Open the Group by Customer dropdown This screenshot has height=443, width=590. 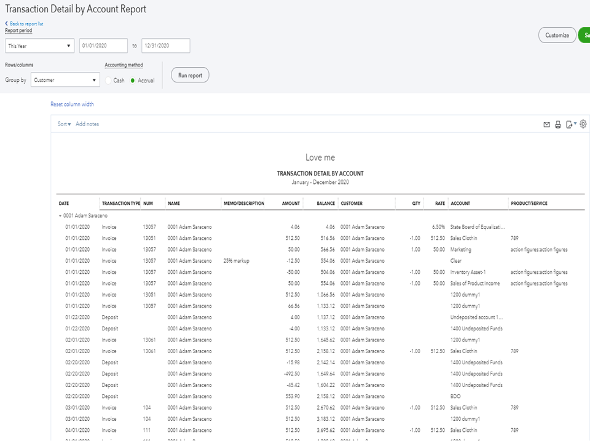[x=65, y=80]
